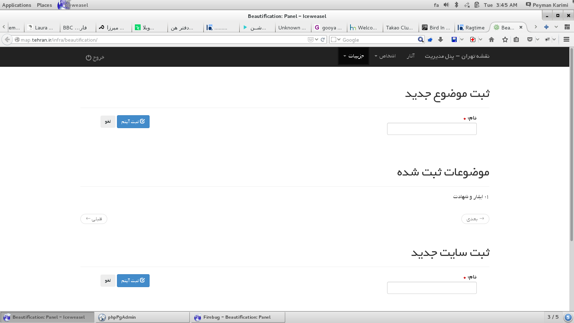Screen dimensions: 574x323
Task: Click the network connection icon in top panel
Action: pyautogui.click(x=467, y=5)
